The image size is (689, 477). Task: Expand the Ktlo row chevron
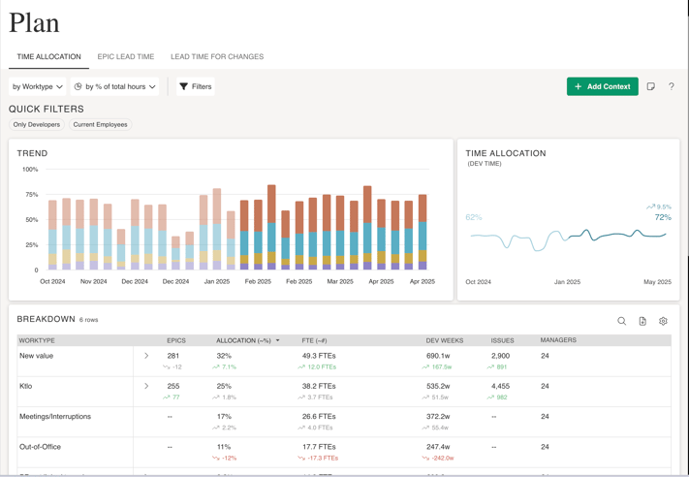pos(146,386)
